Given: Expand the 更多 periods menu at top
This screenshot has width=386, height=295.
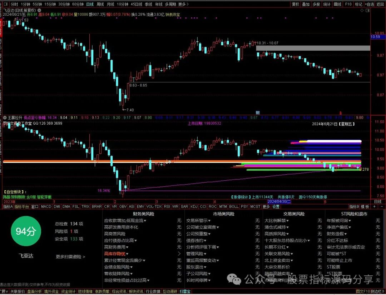Looking at the screenshot, I should 183,4.
